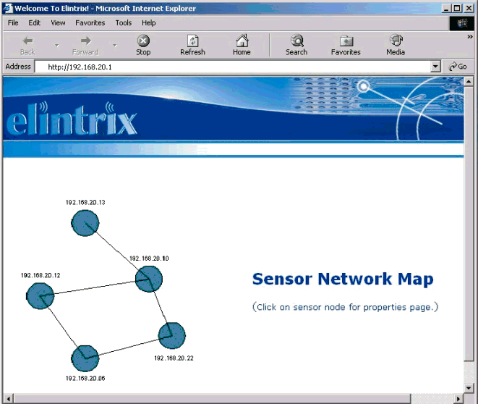Expand the address bar dropdown arrow
This screenshot has width=478, height=404.
pos(435,67)
